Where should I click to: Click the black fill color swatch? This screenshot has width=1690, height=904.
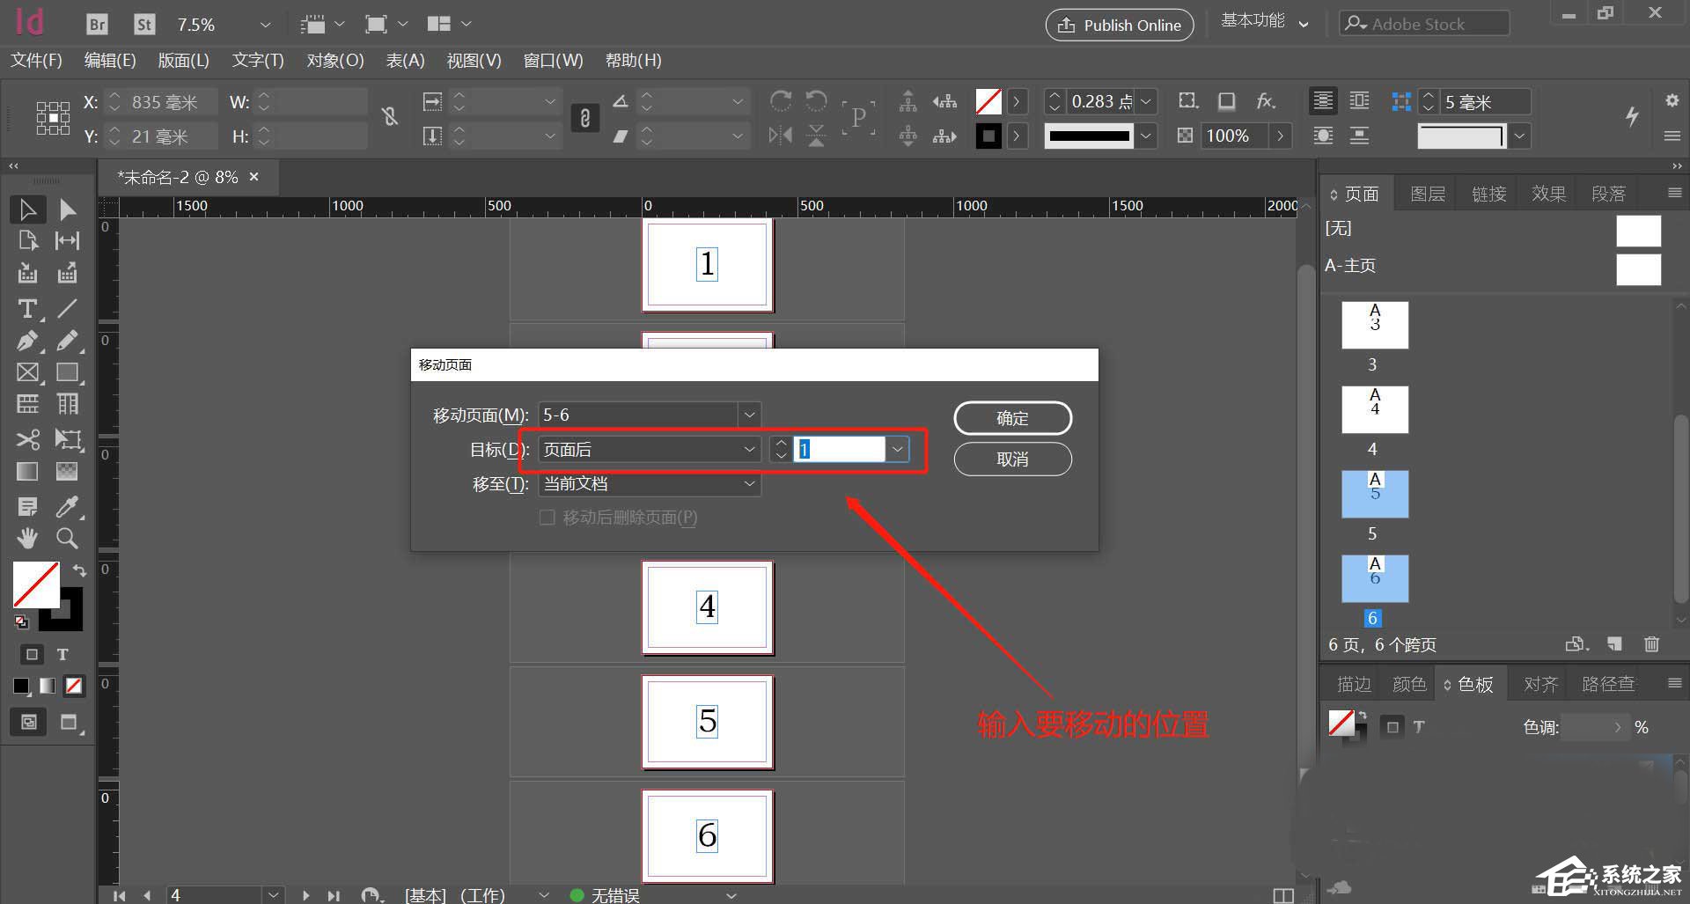[22, 686]
